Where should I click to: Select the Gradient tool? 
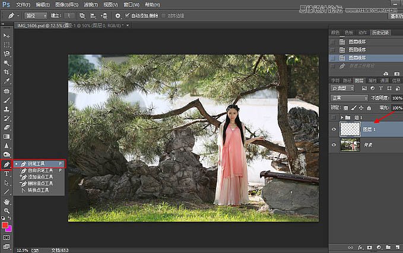tap(7, 136)
